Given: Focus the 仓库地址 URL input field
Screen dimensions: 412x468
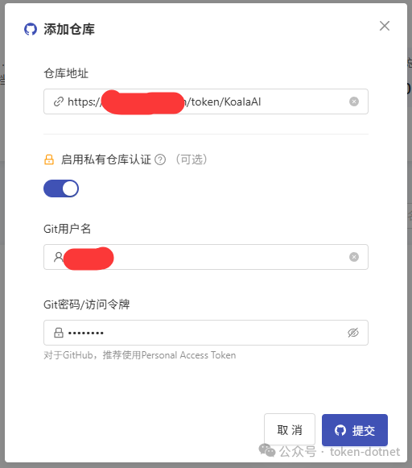Looking at the screenshot, I should [x=206, y=101].
